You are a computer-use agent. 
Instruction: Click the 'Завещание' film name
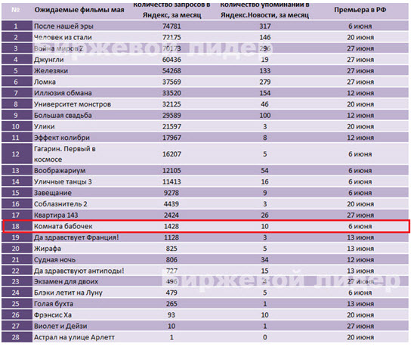[53, 193]
